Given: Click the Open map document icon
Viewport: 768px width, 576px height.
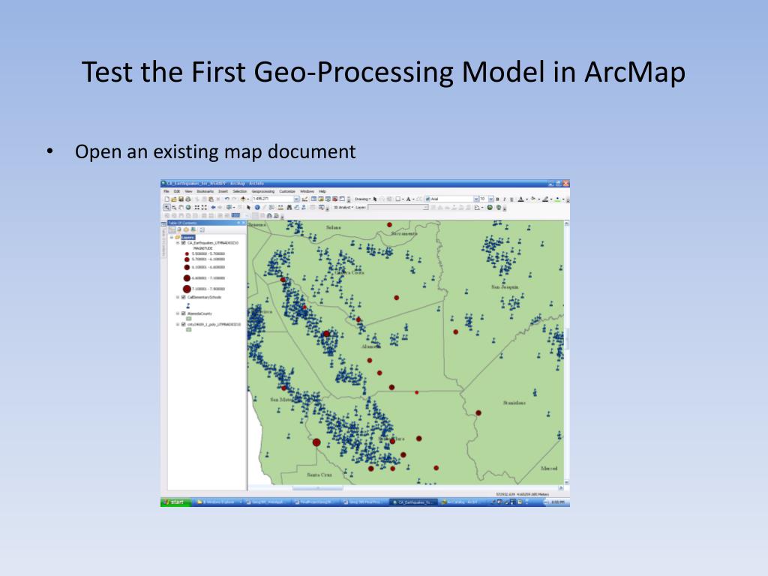Looking at the screenshot, I should [173, 199].
